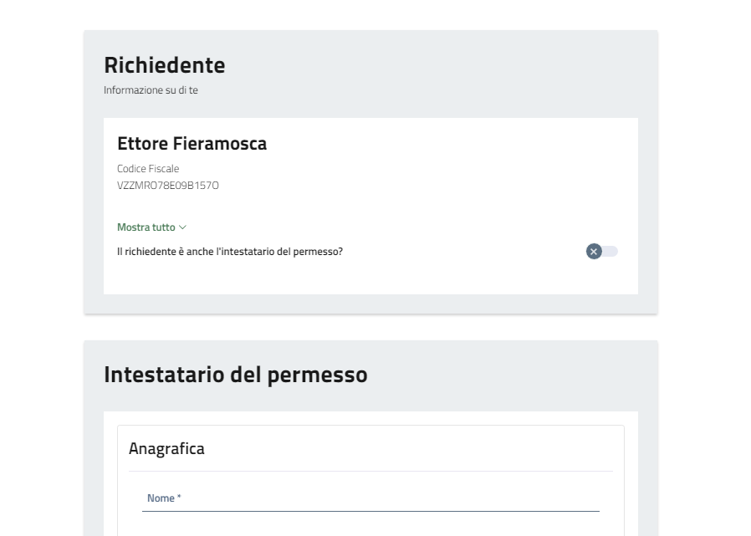Click the underline of the Nome field

pyautogui.click(x=372, y=511)
